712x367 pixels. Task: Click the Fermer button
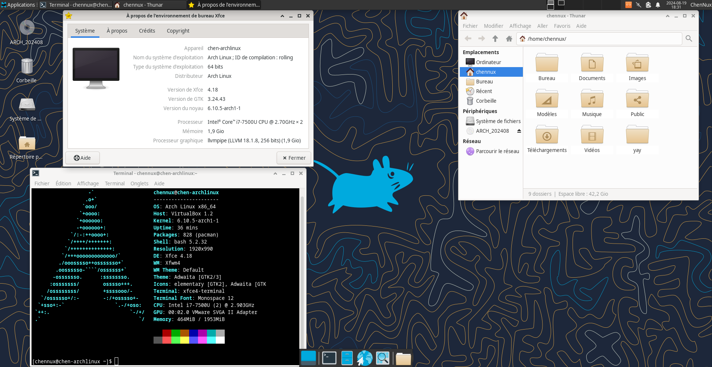(x=294, y=158)
